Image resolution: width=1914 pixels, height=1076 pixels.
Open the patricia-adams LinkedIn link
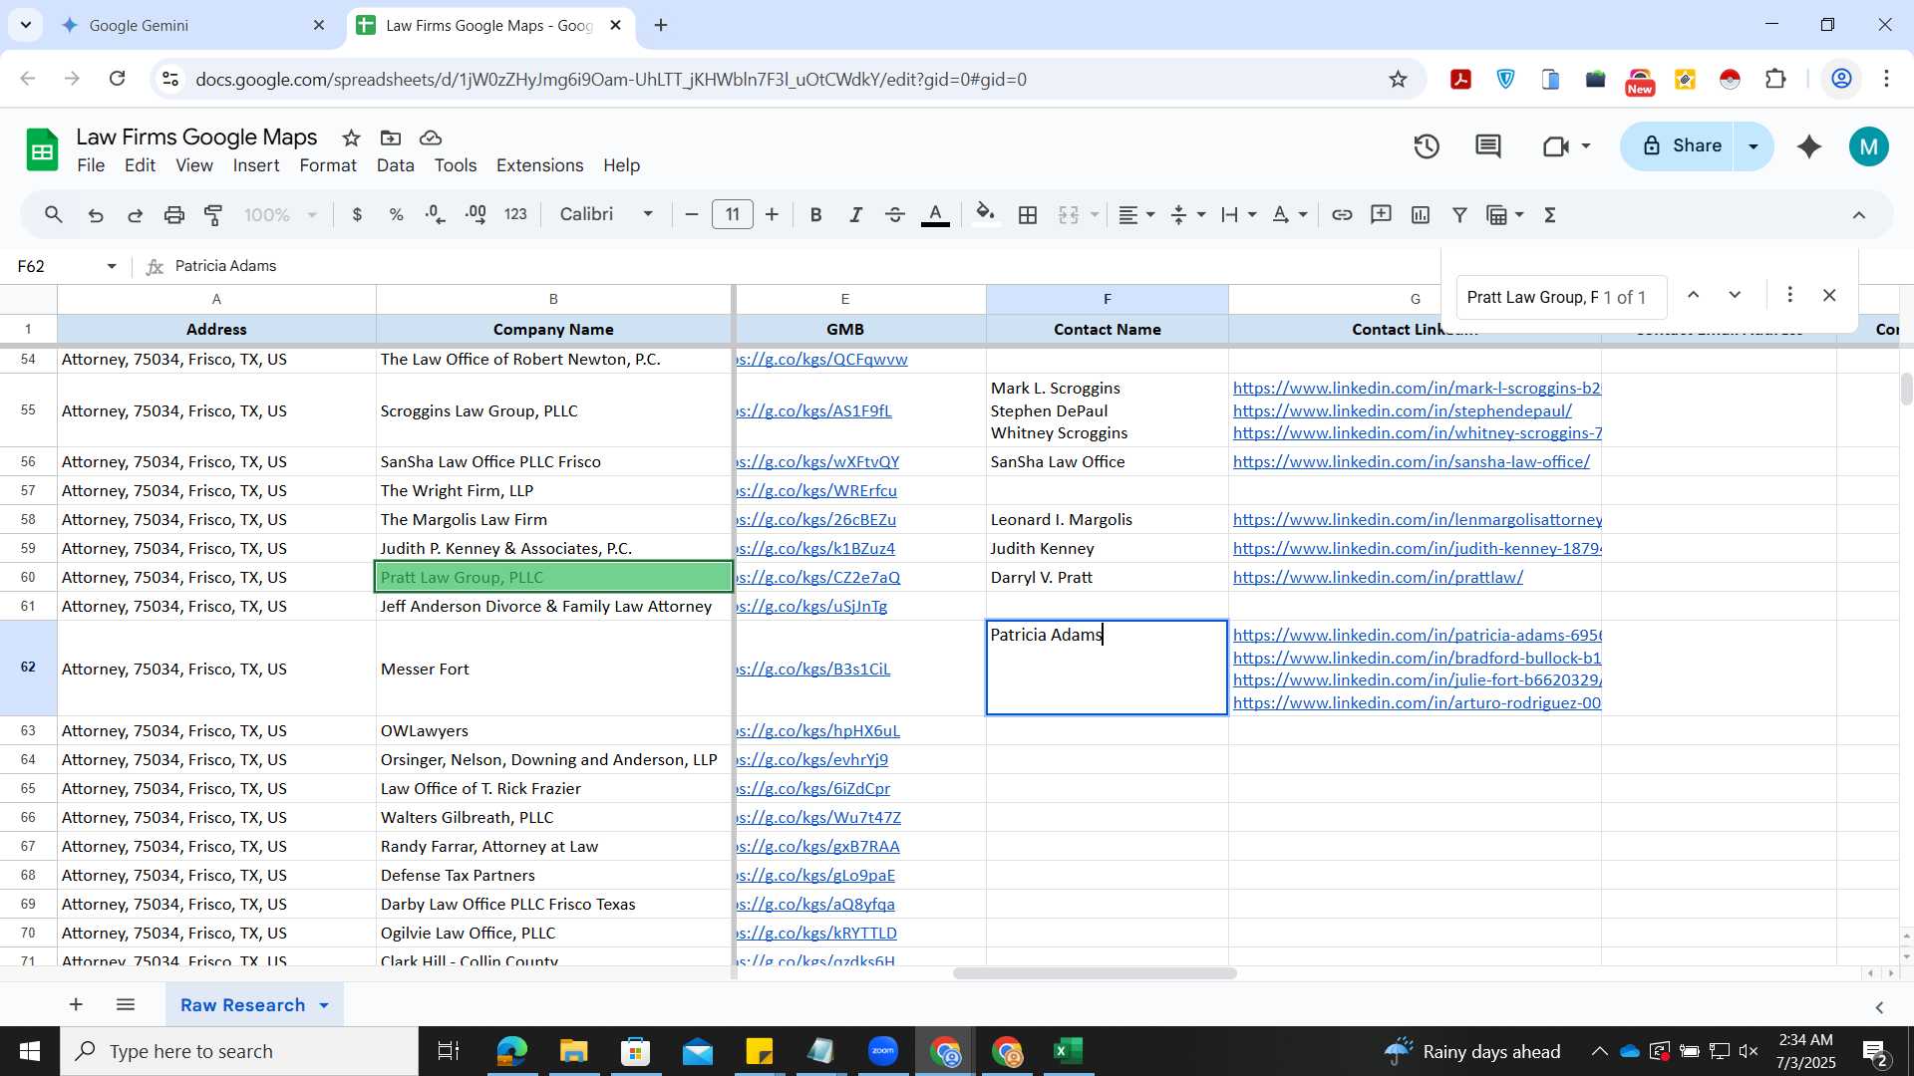[x=1417, y=635]
